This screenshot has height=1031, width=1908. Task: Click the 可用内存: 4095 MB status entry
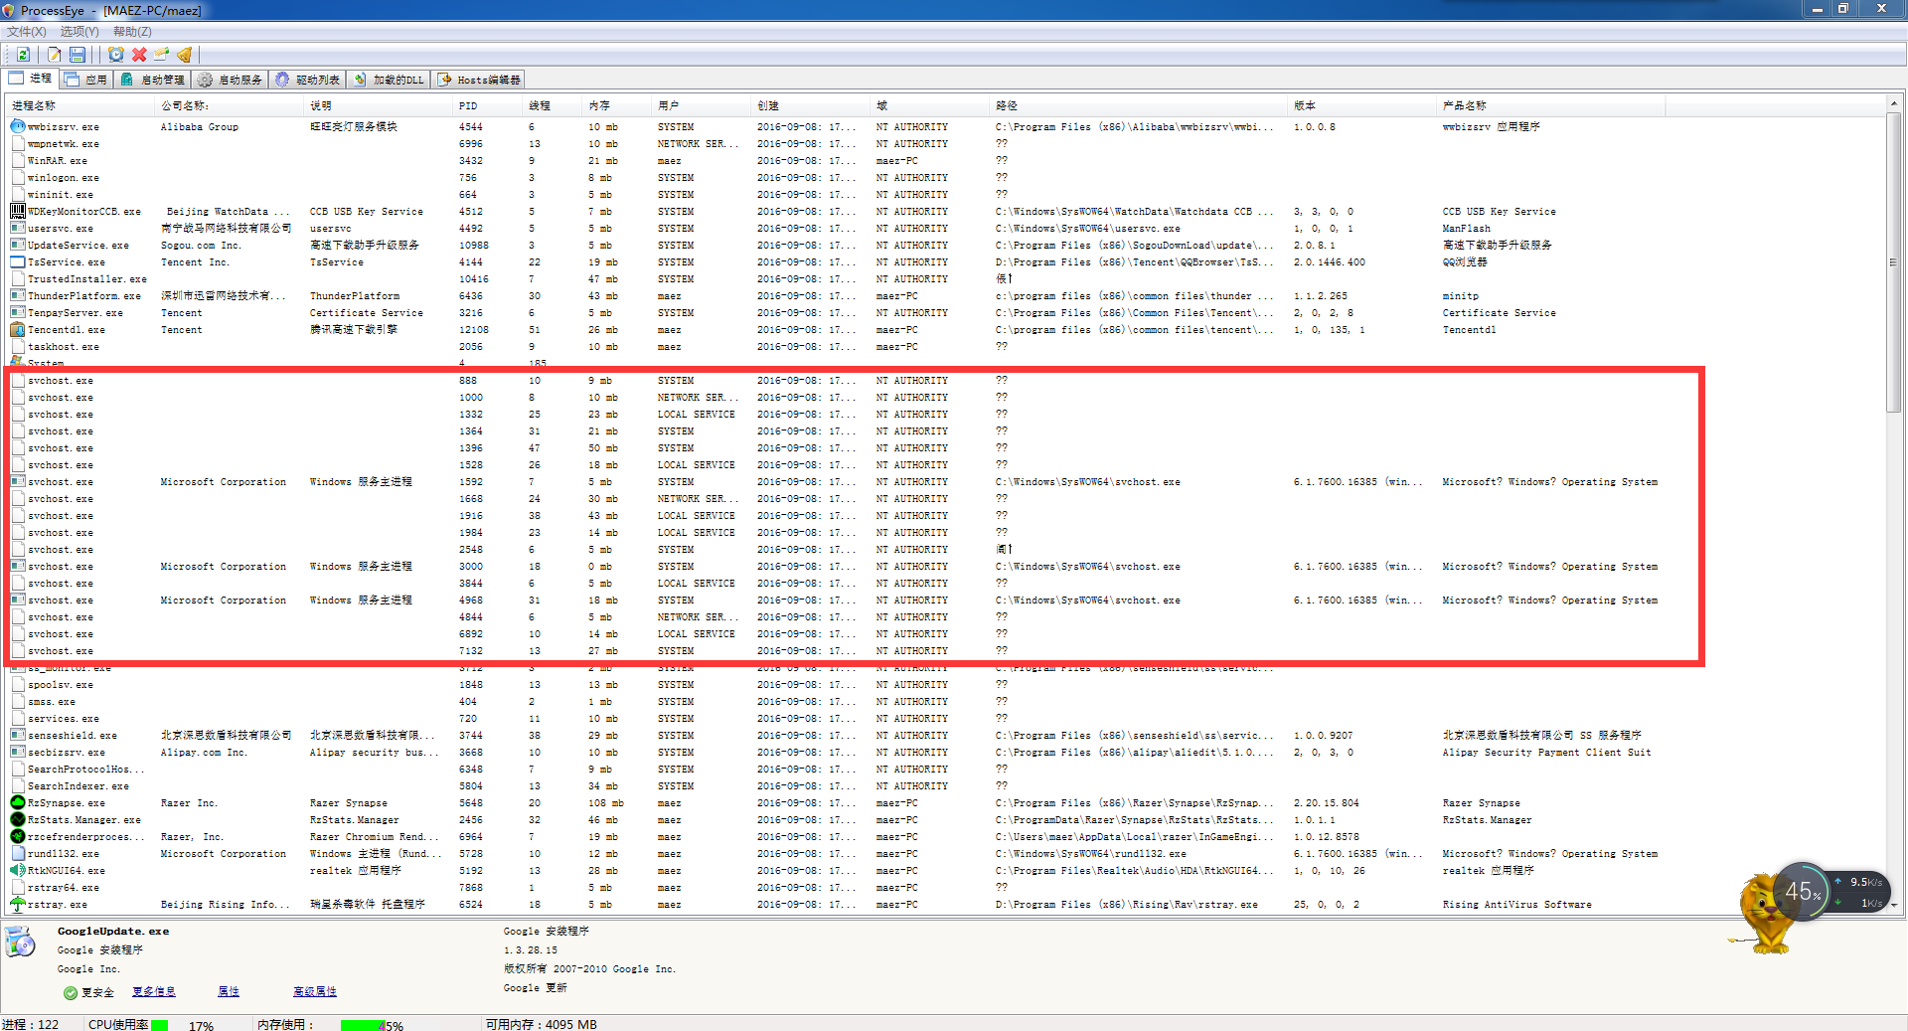point(542,1024)
